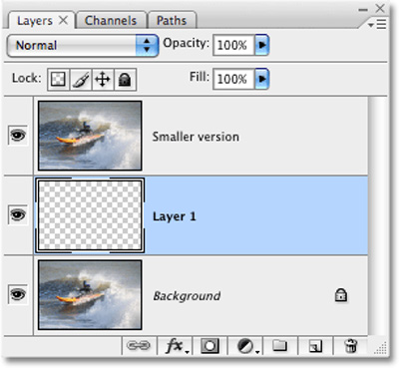Expand the Opacity slider arrow
Viewport: 399px width, 368px height.
tap(261, 45)
